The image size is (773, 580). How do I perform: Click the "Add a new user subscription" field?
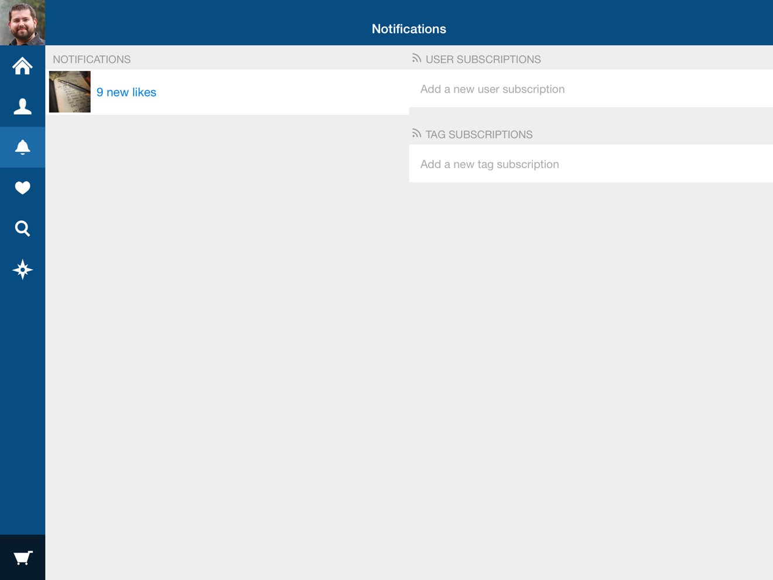591,89
